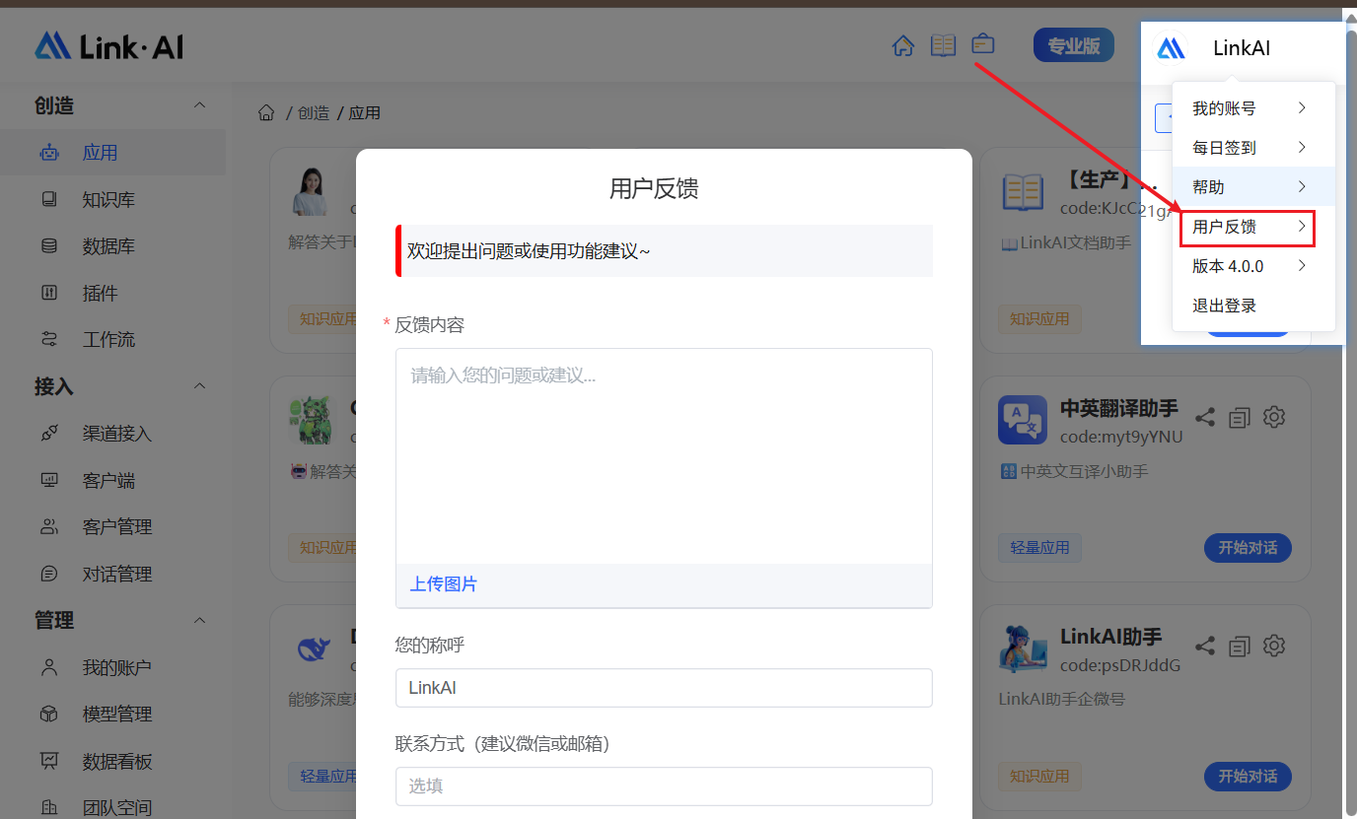Viewport: 1357px width, 819px height.
Task: Click the share icon on 中英翻译助手 card
Action: pyautogui.click(x=1204, y=418)
